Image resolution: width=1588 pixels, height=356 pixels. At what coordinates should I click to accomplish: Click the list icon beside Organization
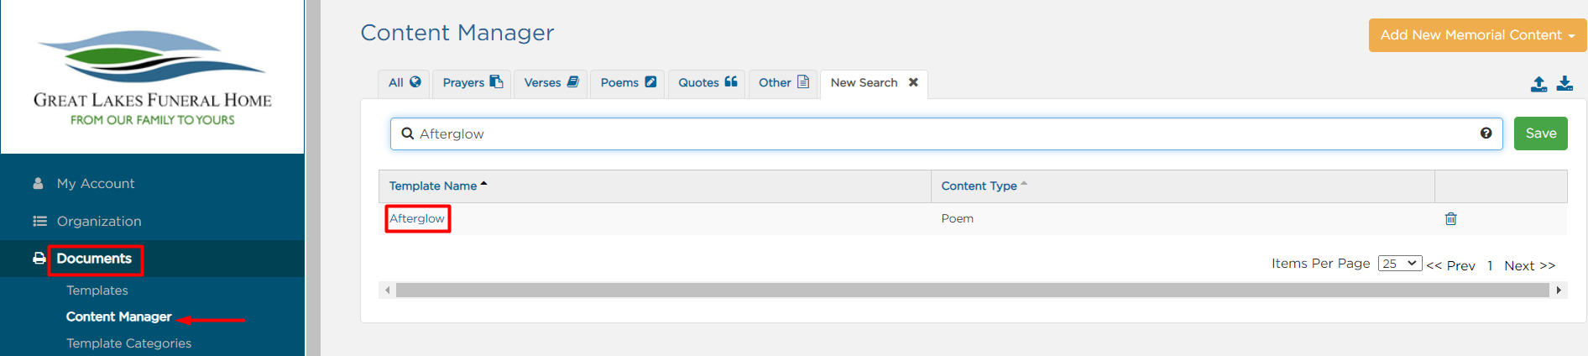click(39, 221)
